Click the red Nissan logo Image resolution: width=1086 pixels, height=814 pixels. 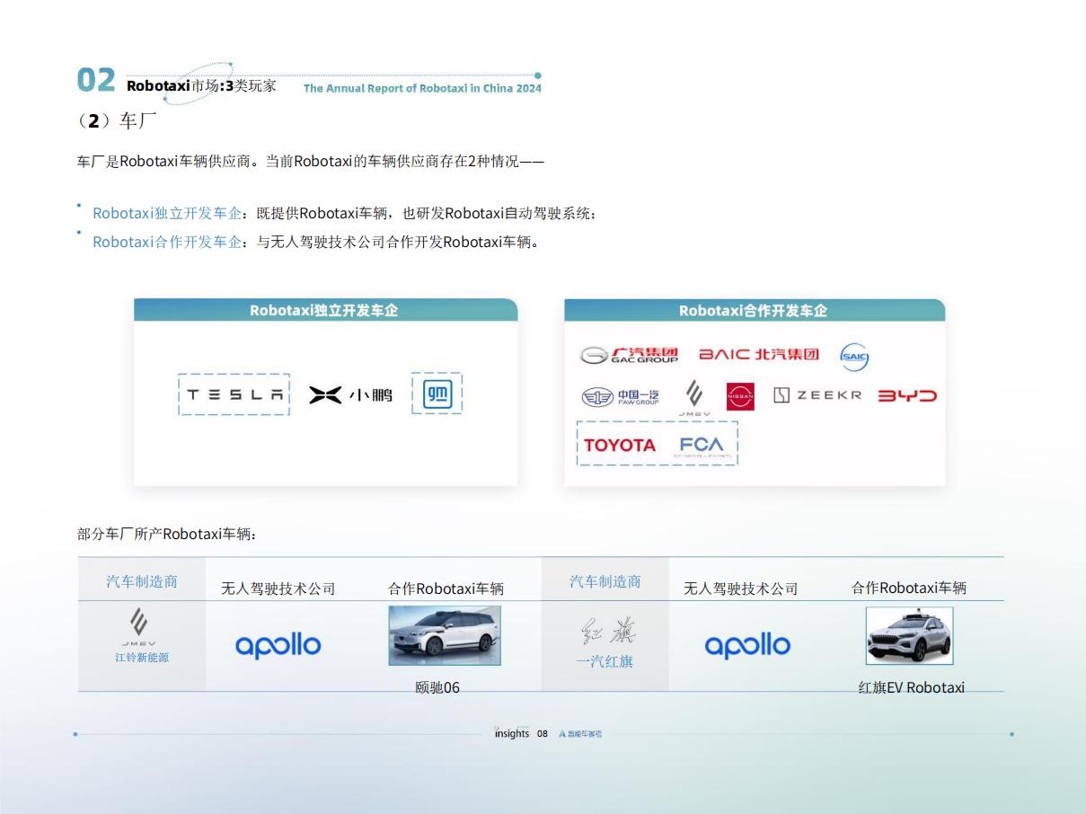[x=740, y=396]
